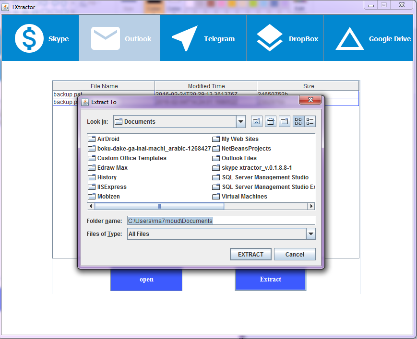Click the Folder name input field
This screenshot has height=339, width=417.
coord(221,221)
